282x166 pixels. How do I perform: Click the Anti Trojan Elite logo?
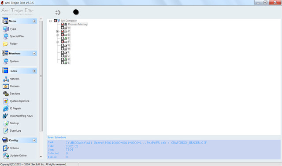pos(18,11)
